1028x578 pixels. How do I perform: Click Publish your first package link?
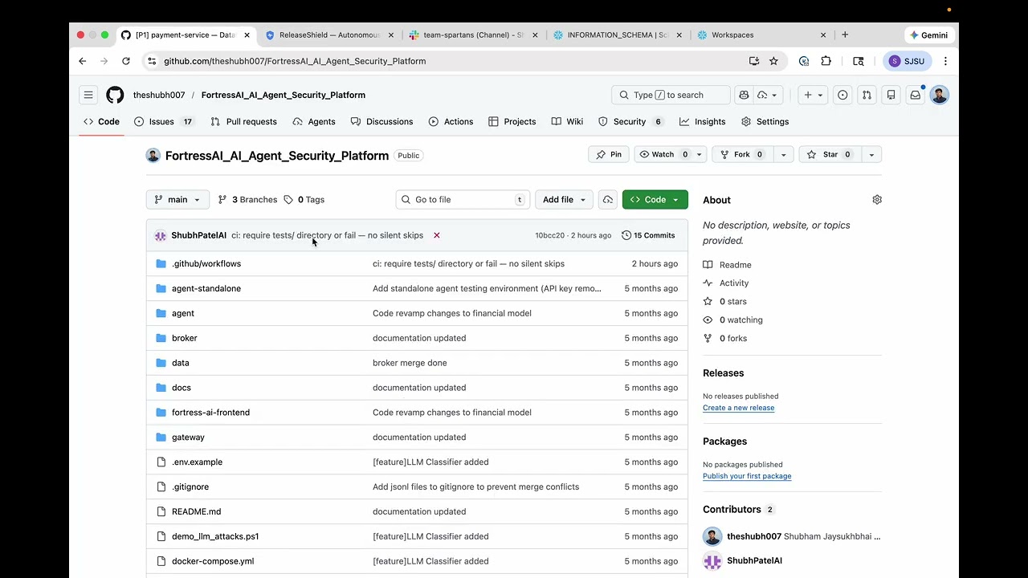[x=747, y=476]
